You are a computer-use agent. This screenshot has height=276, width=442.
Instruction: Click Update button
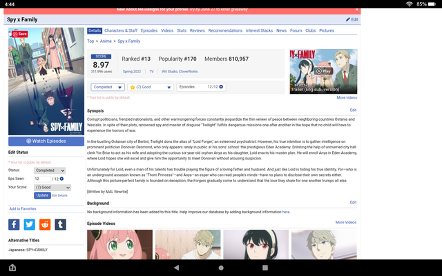coord(42,195)
